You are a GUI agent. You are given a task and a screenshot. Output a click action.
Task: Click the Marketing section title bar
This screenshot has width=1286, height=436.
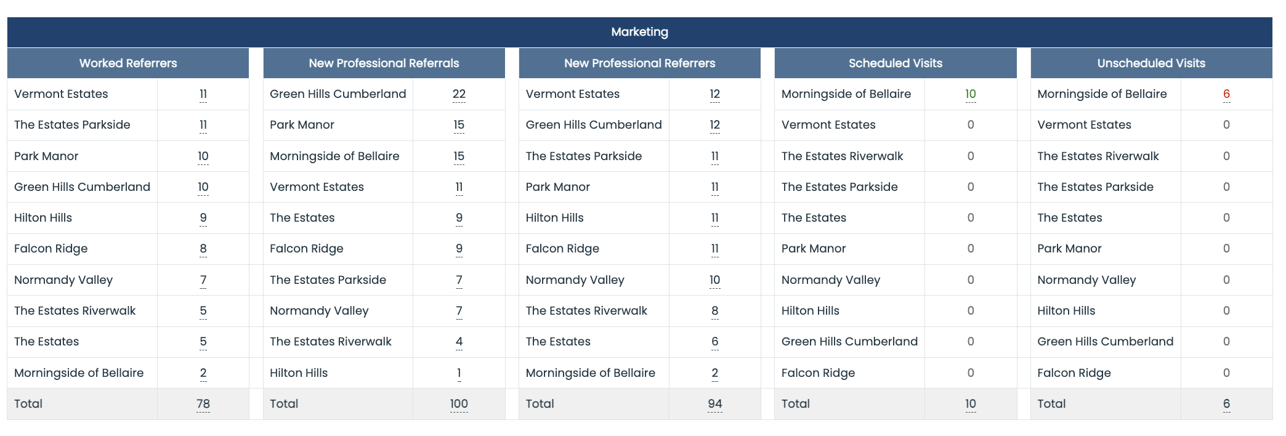[x=640, y=32]
